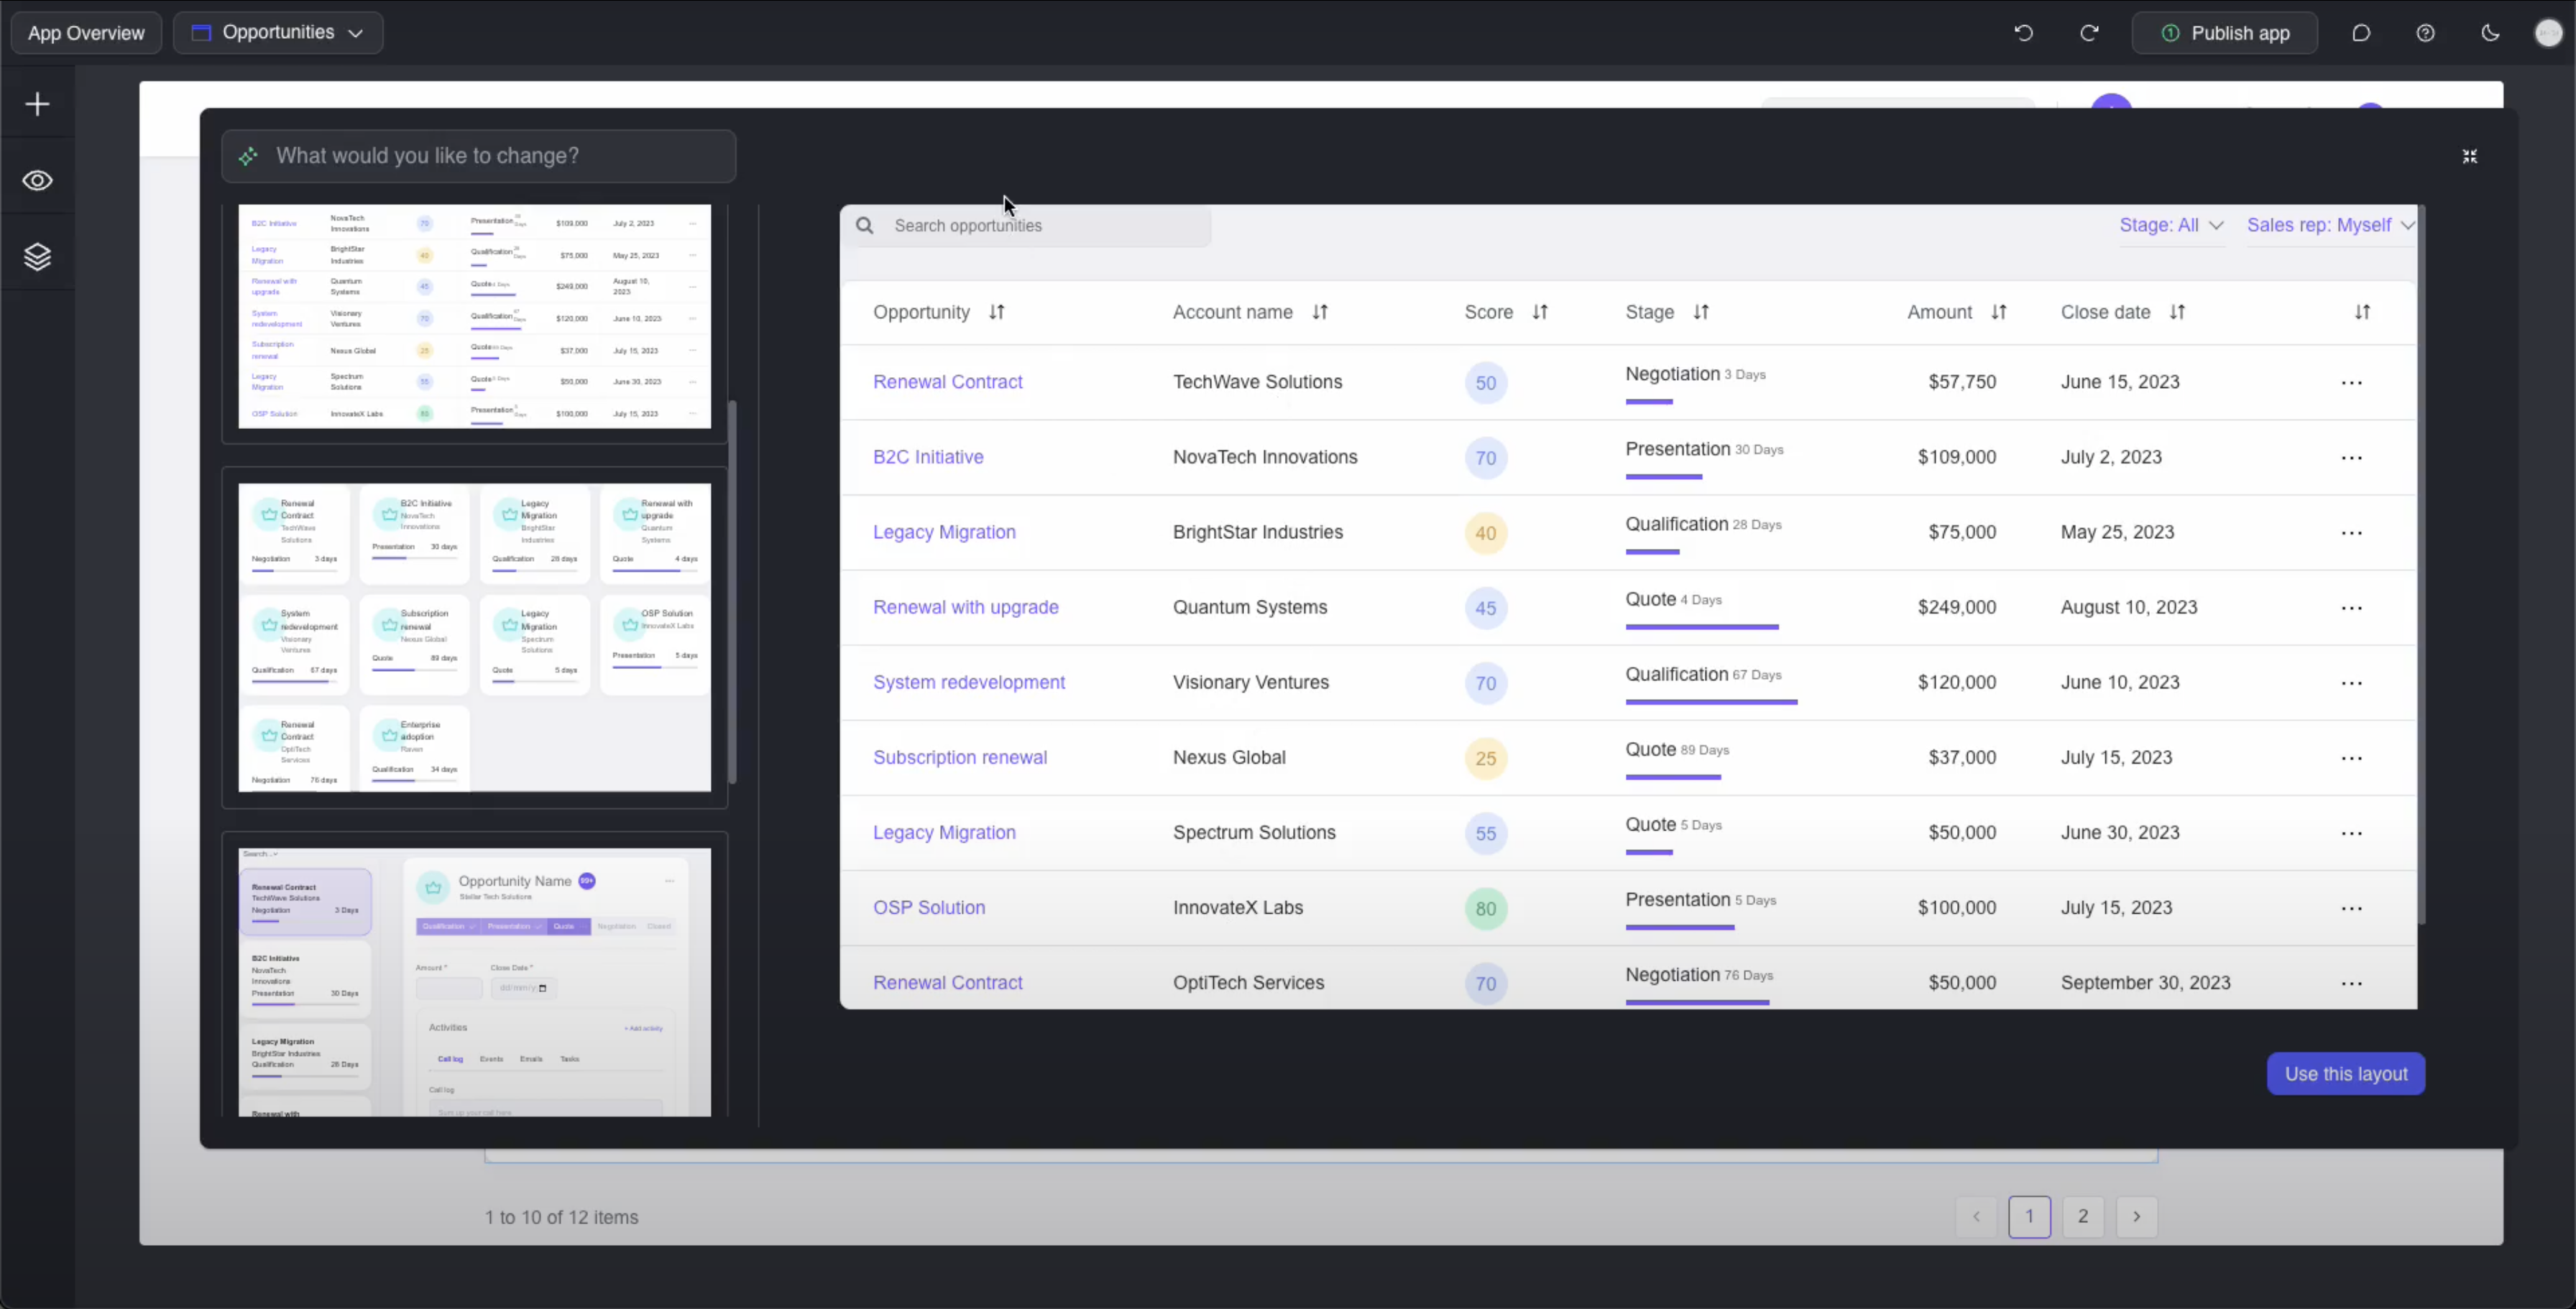Click the eye/preview panel icon
This screenshot has height=1309, width=2576.
click(37, 180)
